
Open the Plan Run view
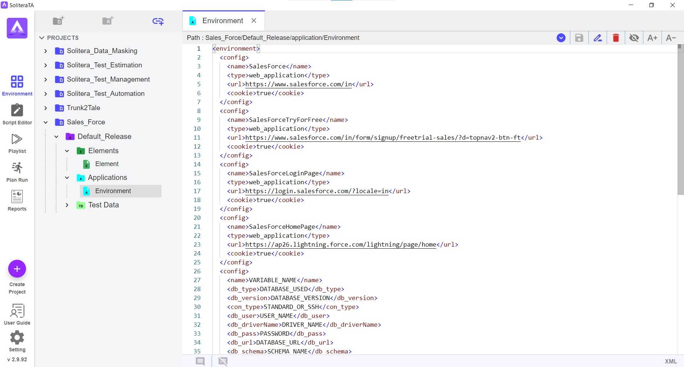click(17, 172)
